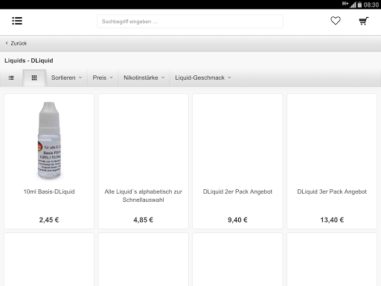Click the 2,45 € price label
Screen dimensions: 381x286
tap(49, 220)
